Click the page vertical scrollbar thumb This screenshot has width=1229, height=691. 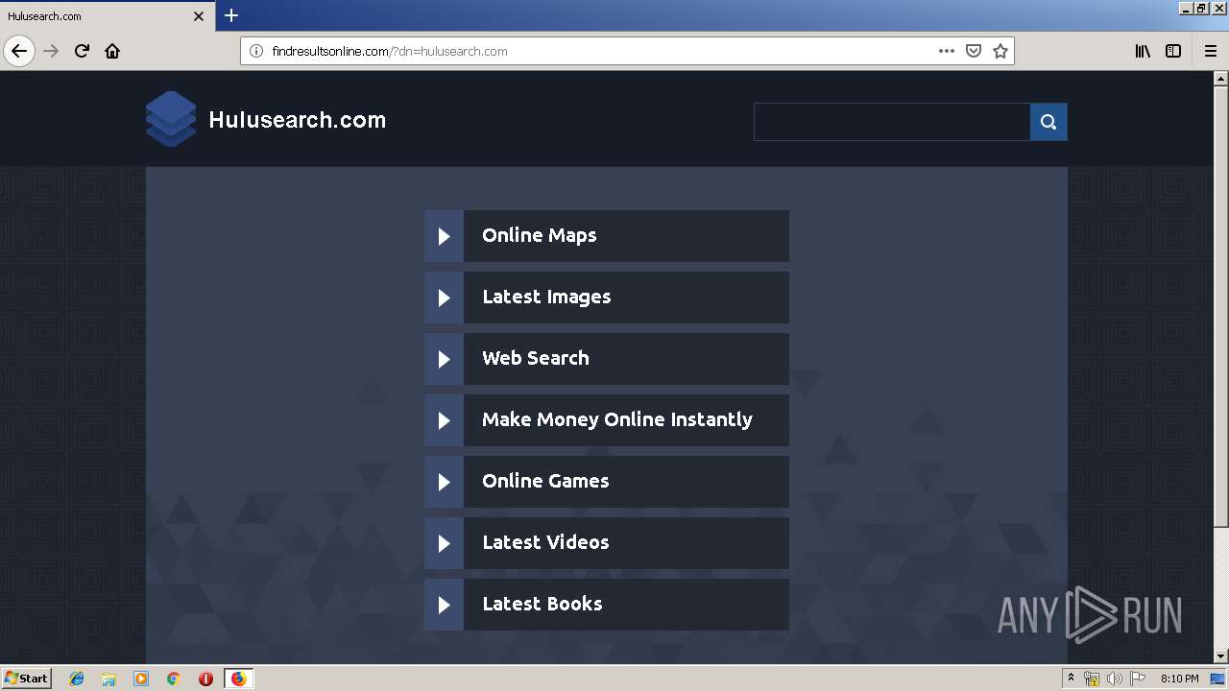pyautogui.click(x=1220, y=305)
